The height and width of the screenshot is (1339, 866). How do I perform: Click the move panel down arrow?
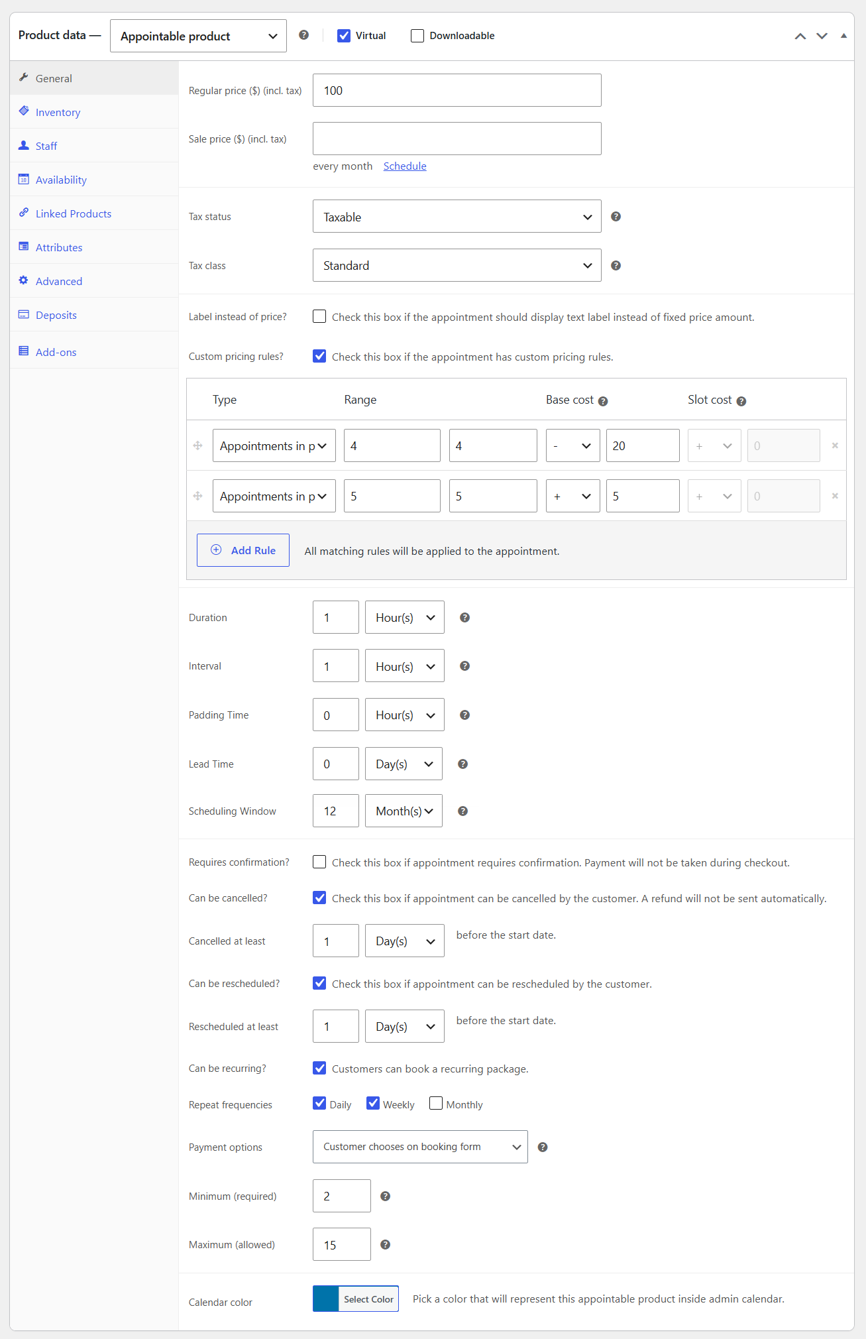[822, 36]
